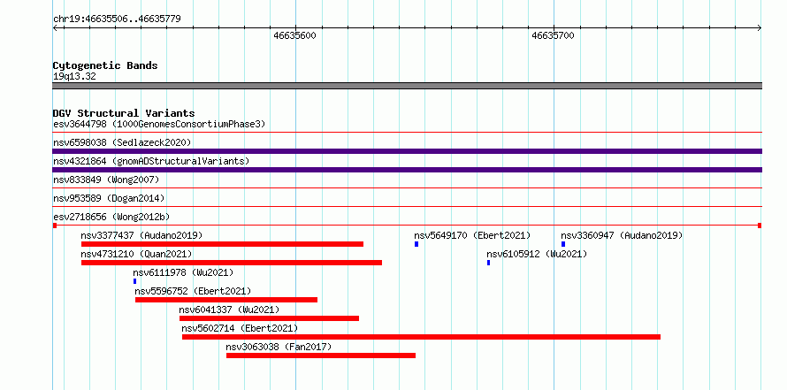Open the nsv6598038 (Sedlazeck2020) variant label
Image resolution: width=787 pixels, height=390 pixels.
[122, 142]
